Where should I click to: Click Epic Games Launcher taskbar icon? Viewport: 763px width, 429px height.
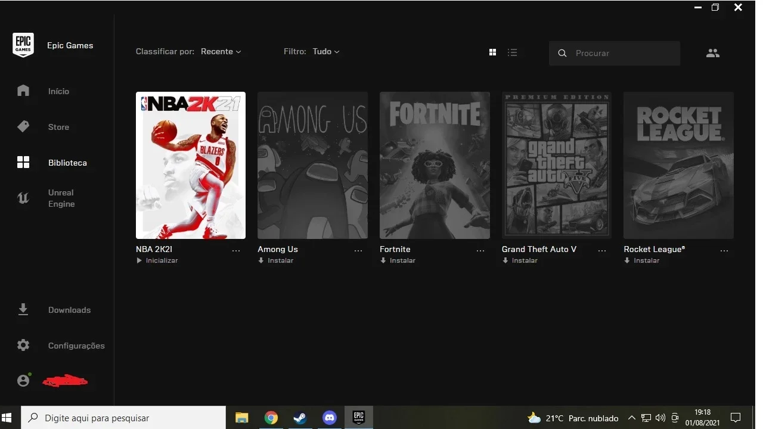tap(359, 418)
